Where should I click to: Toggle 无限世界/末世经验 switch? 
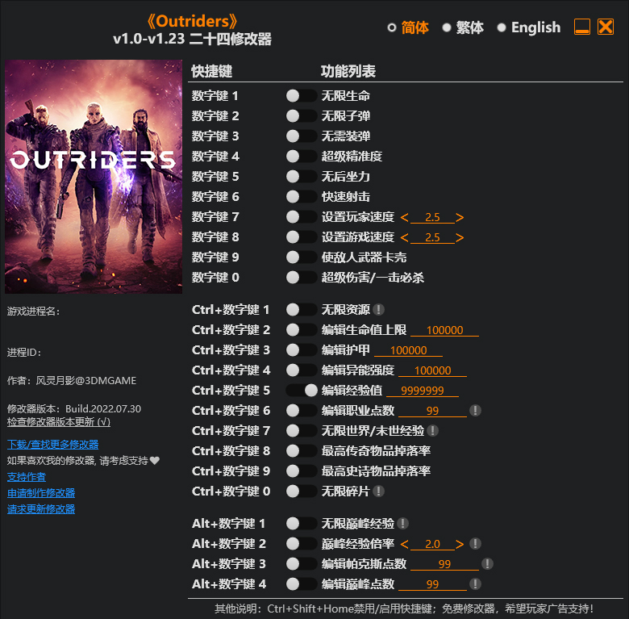click(x=302, y=430)
